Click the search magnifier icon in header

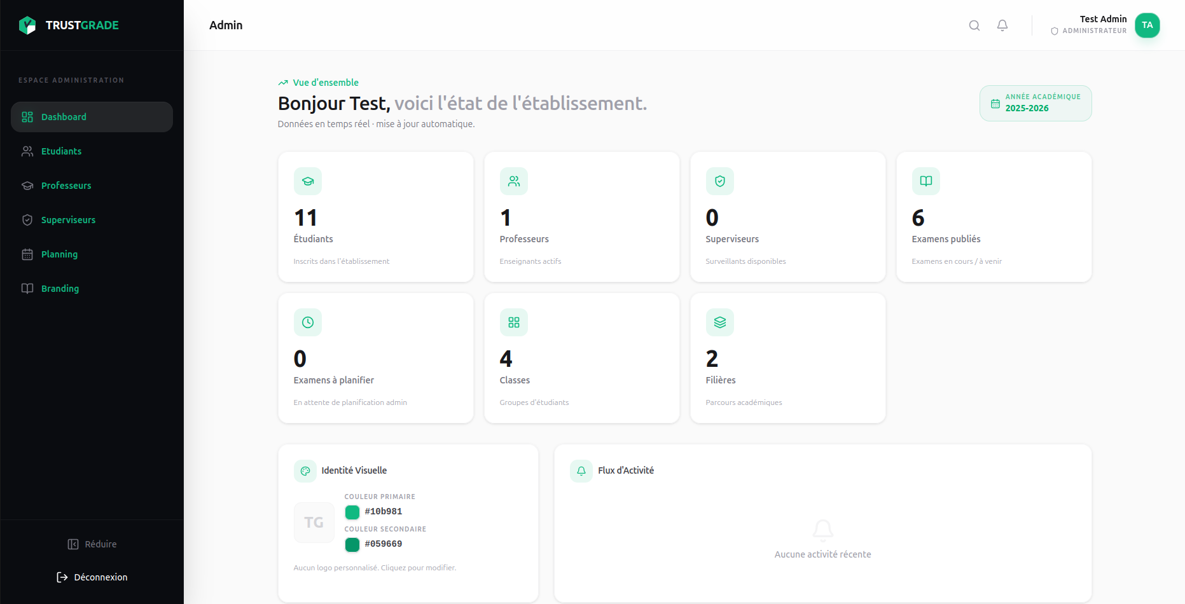point(974,25)
